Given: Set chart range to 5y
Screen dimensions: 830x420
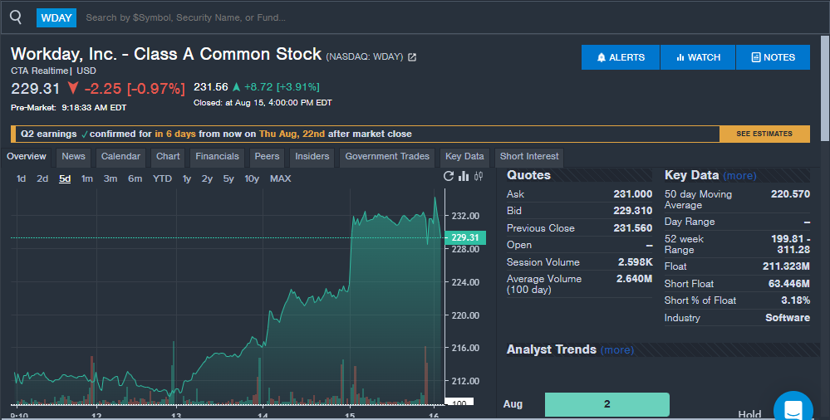Looking at the screenshot, I should (228, 178).
